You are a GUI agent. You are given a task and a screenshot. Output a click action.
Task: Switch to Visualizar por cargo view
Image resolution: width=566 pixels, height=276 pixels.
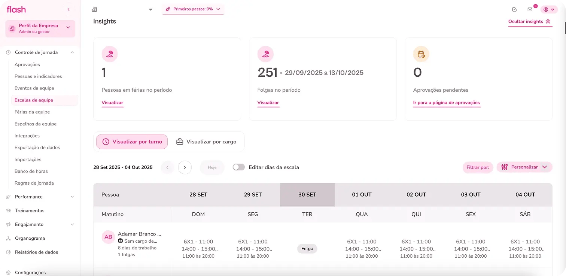206,142
